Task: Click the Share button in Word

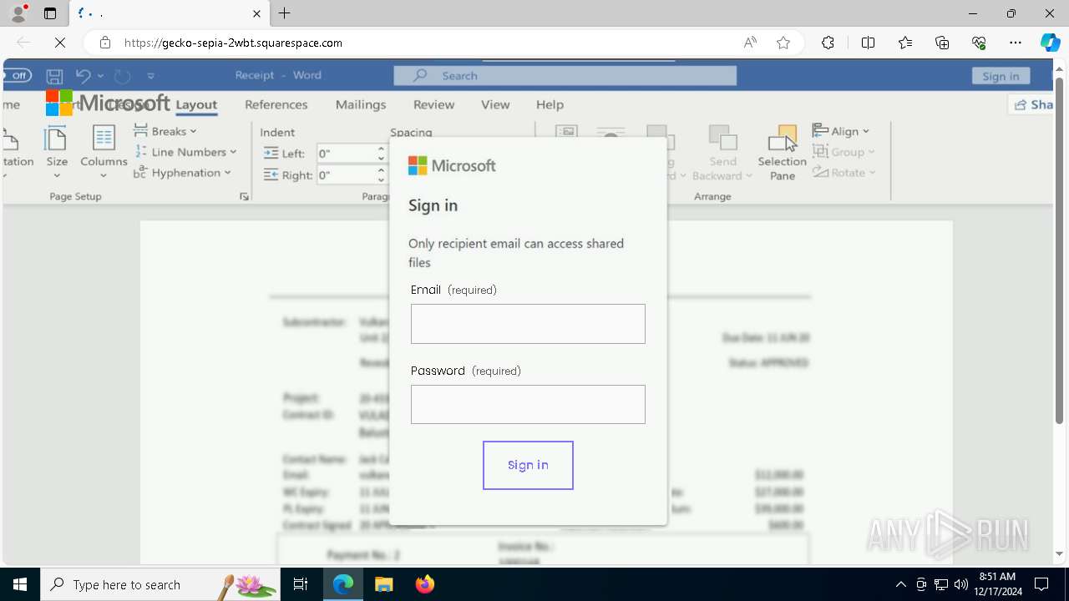Action: pos(1032,104)
